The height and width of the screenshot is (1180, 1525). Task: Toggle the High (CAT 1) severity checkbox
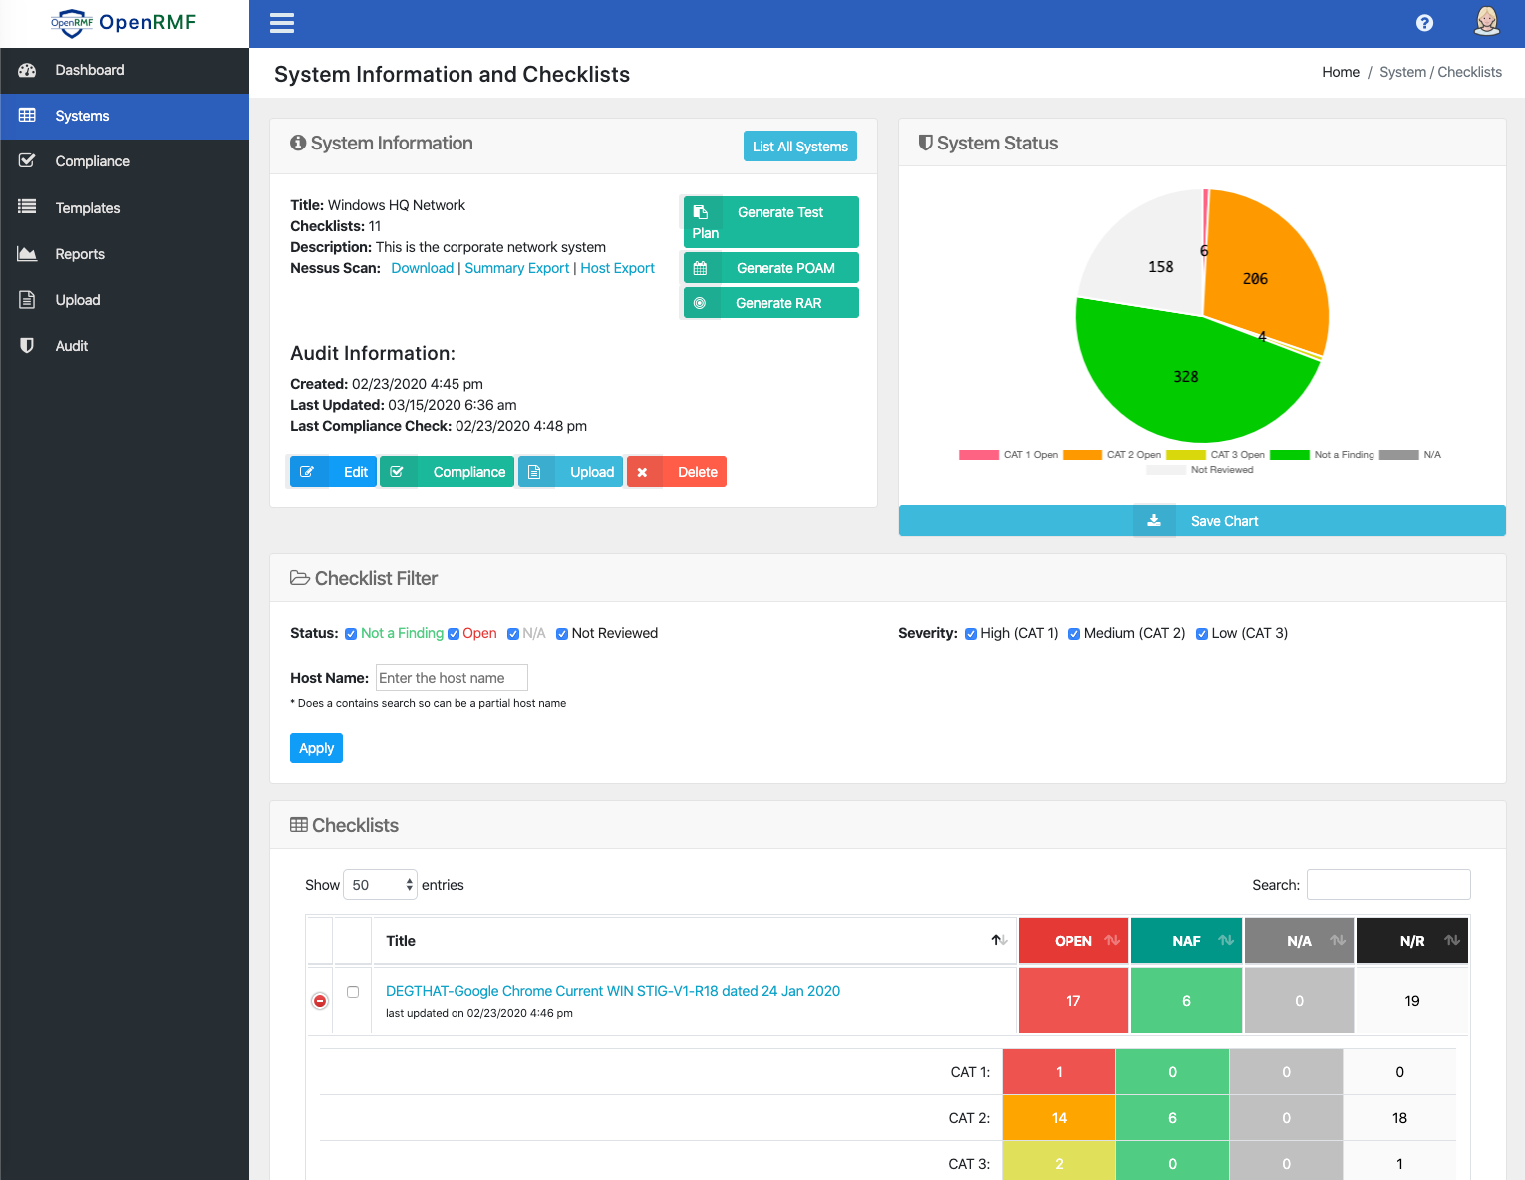pyautogui.click(x=971, y=634)
